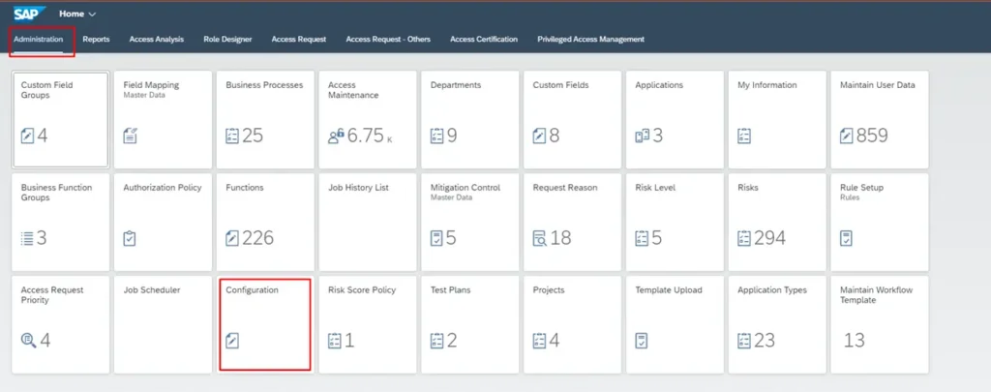Click the Applications tile icon
Viewport: 991px width, 392px height.
point(642,136)
